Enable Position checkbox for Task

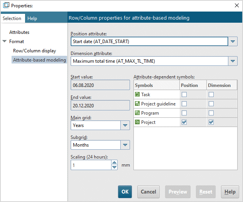(x=184, y=94)
